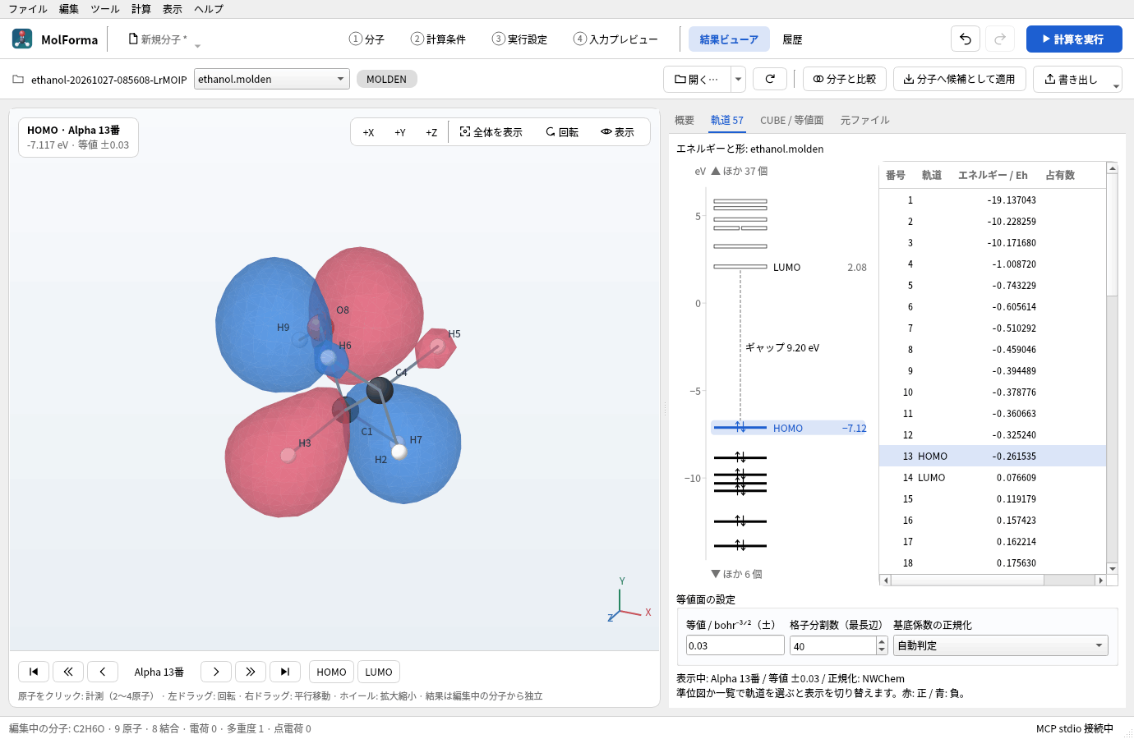Open 新規分子 document dropdown arrow
1134x739 pixels.
click(x=197, y=46)
